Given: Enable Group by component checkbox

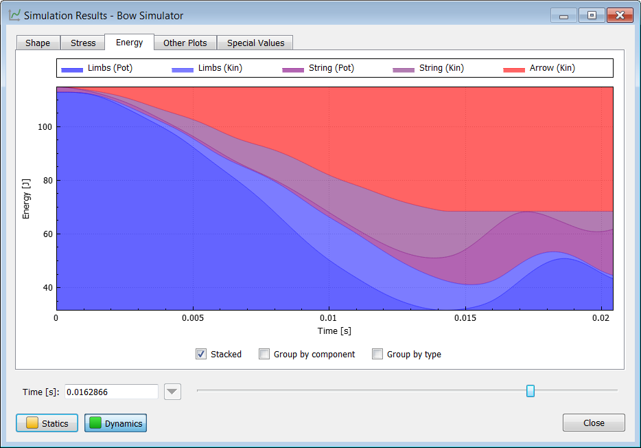Looking at the screenshot, I should coord(264,354).
